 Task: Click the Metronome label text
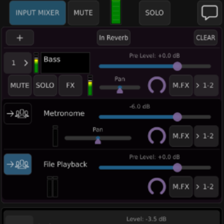pos(64,113)
